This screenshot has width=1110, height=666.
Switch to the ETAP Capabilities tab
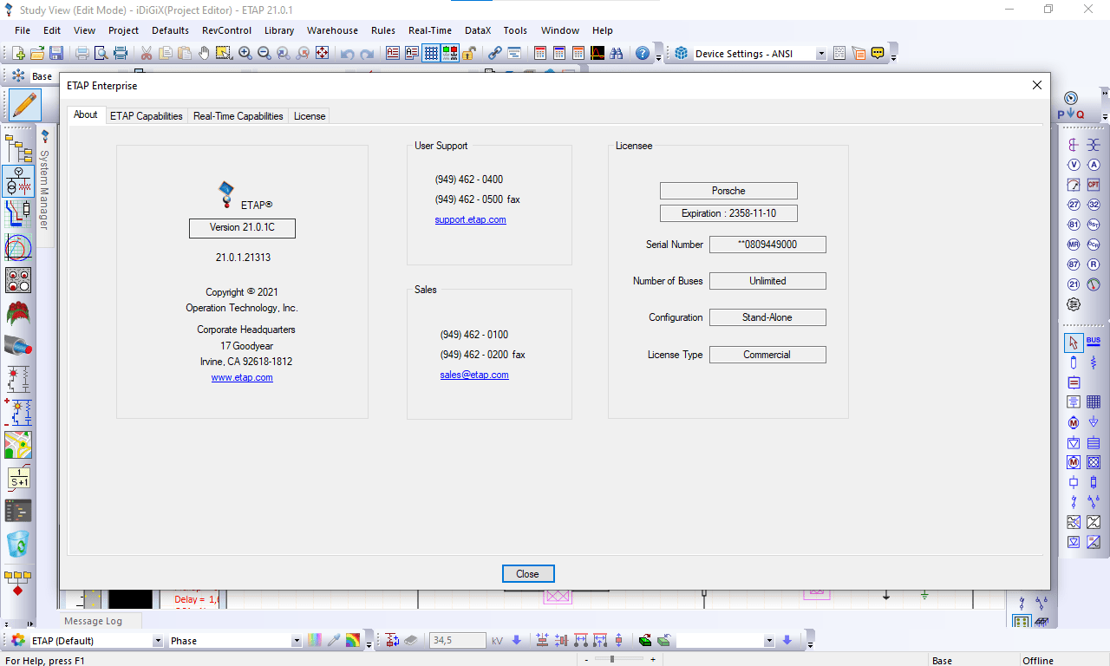147,115
